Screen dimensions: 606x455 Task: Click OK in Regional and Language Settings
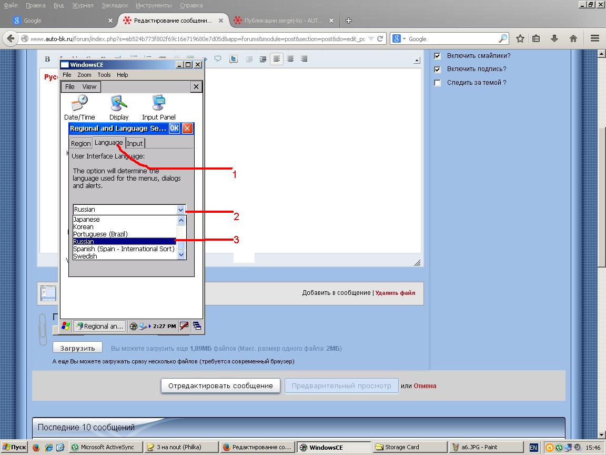pyautogui.click(x=174, y=128)
